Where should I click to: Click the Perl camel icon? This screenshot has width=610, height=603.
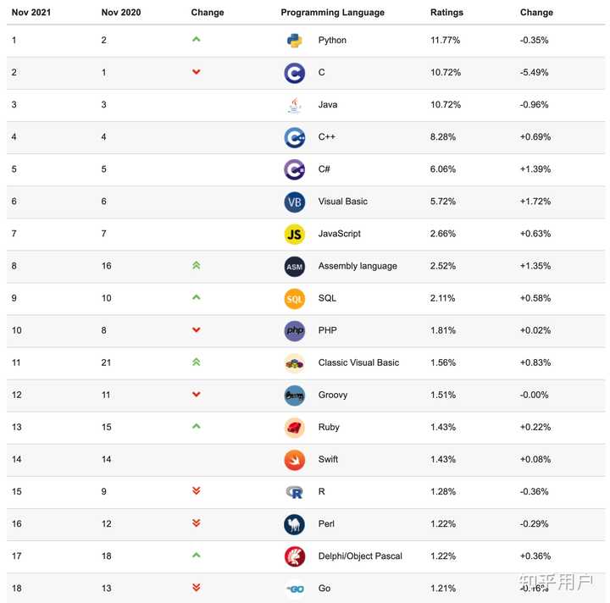(294, 524)
